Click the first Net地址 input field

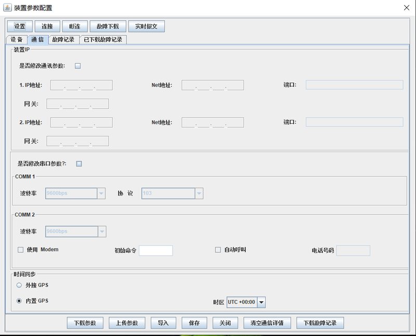(213, 85)
